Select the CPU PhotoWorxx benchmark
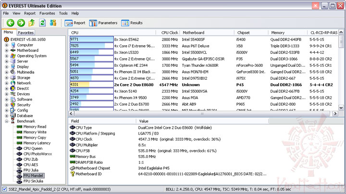The height and width of the screenshot is (194, 346). point(37,154)
